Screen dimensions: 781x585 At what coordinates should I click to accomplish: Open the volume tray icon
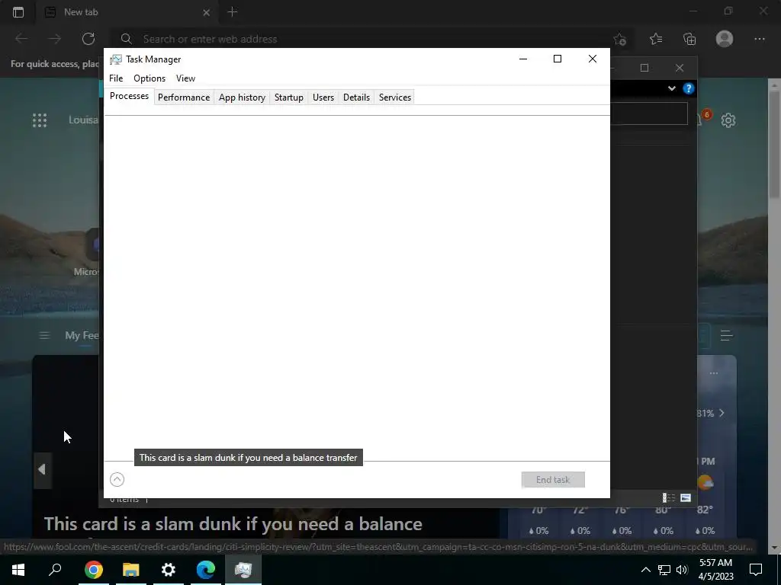682,570
